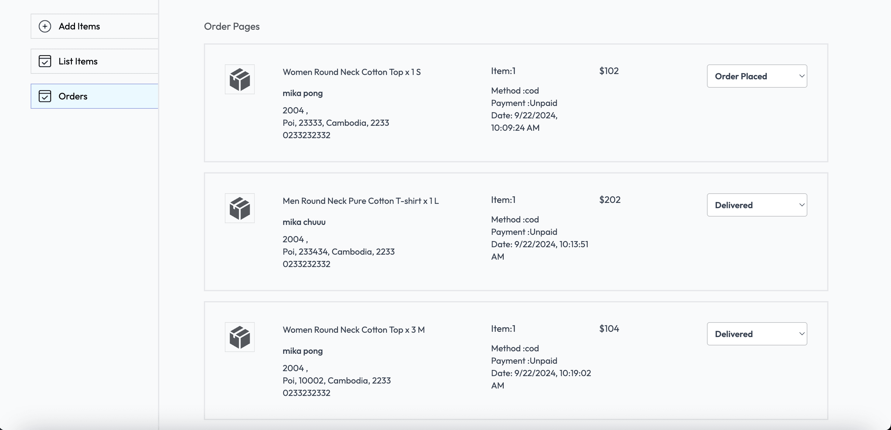Click the $202 price on the second order
Screen dimensions: 891x430
tap(609, 199)
